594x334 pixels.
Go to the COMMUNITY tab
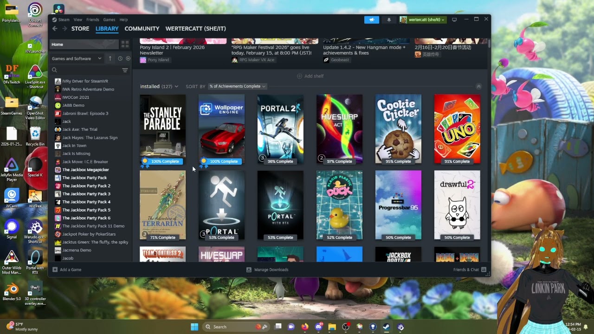tap(142, 29)
